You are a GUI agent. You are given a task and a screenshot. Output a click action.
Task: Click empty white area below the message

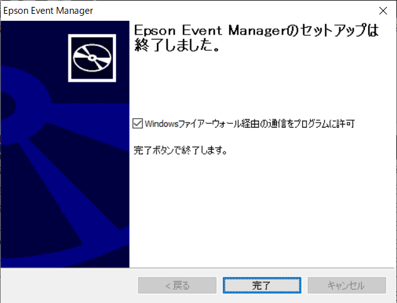click(262, 210)
